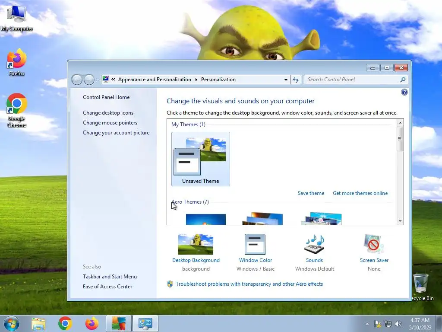The width and height of the screenshot is (442, 332).
Task: Click the volume speaker tray icon
Action: coord(398,324)
